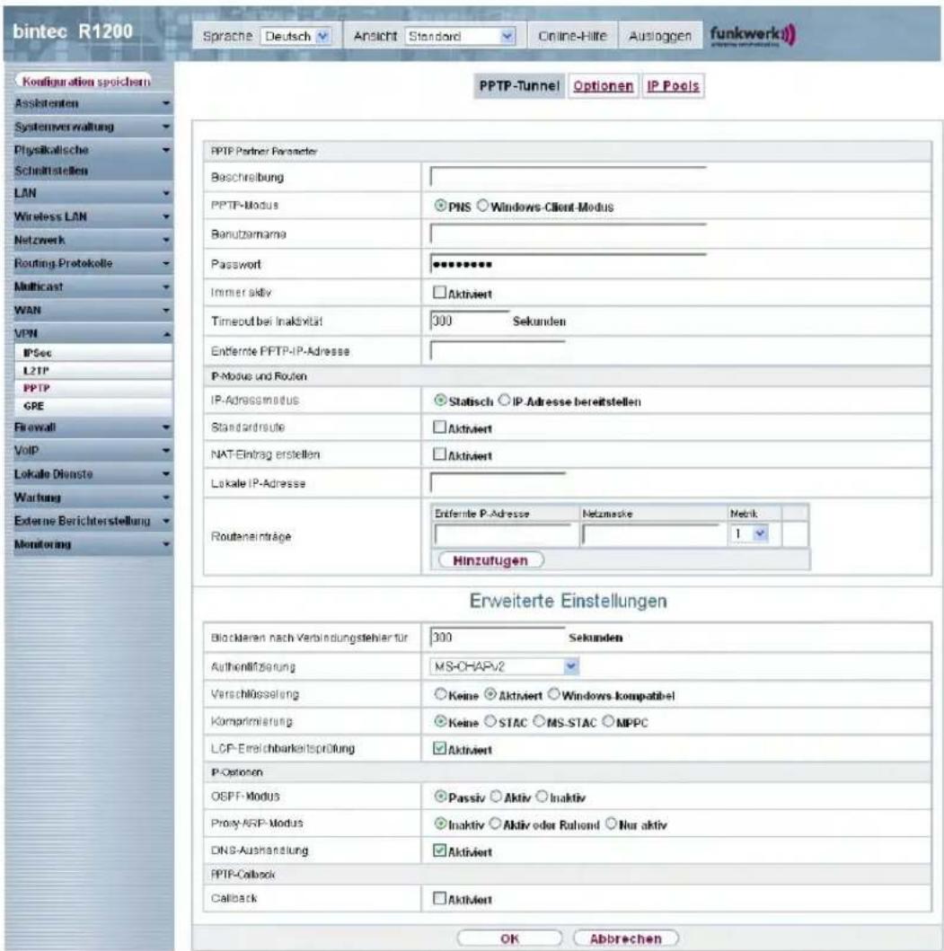The image size is (944, 951).
Task: Select the PPTP-Tunnel tab
Action: 519,86
